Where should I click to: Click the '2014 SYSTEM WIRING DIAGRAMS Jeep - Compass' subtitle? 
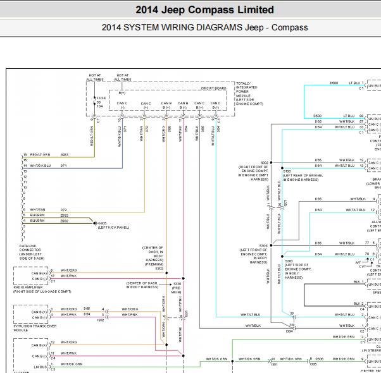pos(204,27)
